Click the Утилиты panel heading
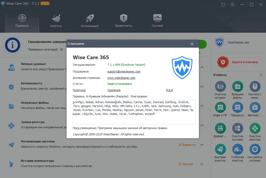This screenshot has width=266, height=178. click(x=220, y=75)
